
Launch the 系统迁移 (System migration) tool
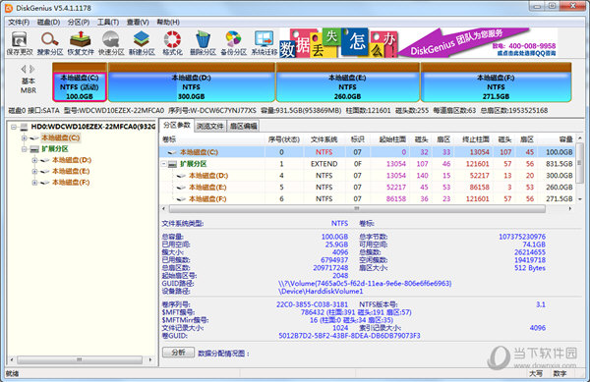tap(265, 43)
